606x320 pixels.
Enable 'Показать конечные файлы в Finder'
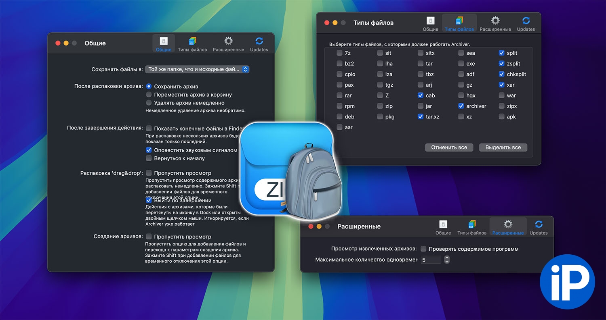click(149, 128)
